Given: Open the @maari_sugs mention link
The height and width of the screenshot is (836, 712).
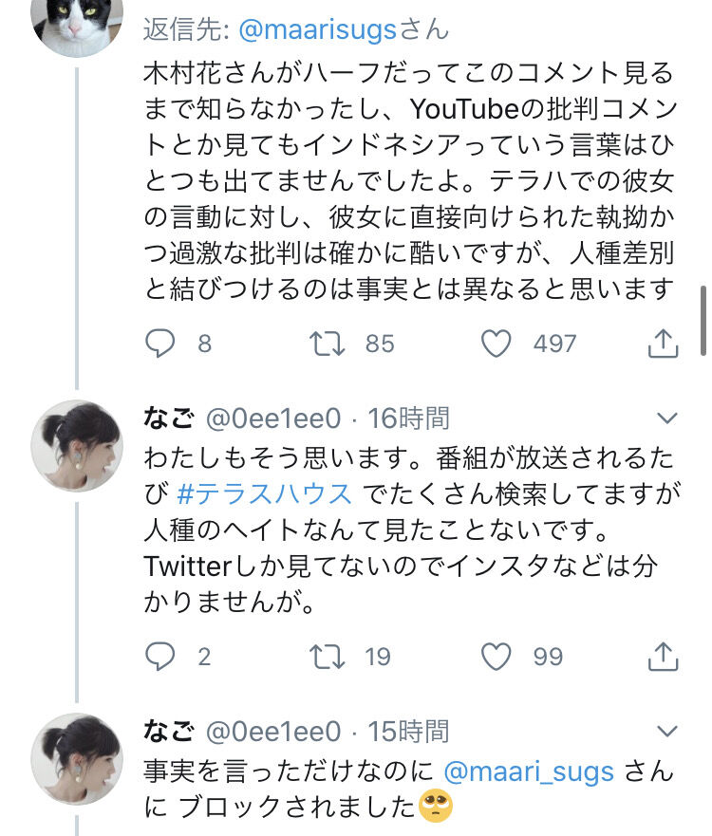Looking at the screenshot, I should (529, 771).
